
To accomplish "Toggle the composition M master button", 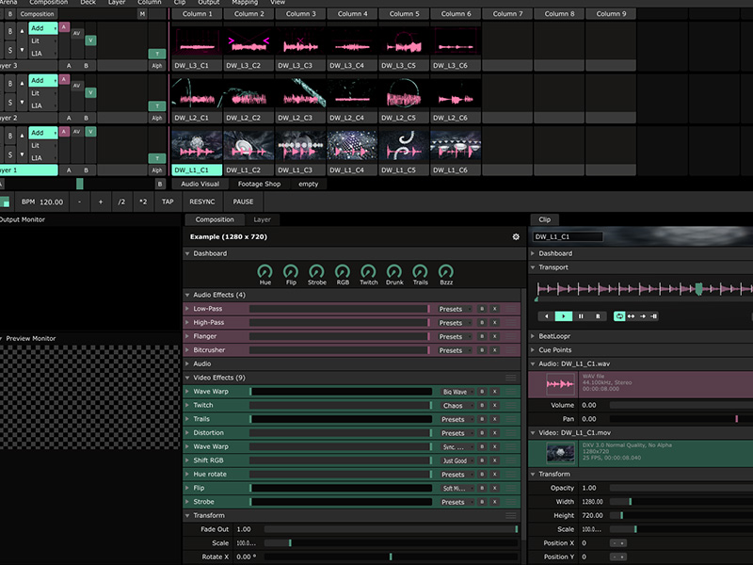I will click(142, 14).
